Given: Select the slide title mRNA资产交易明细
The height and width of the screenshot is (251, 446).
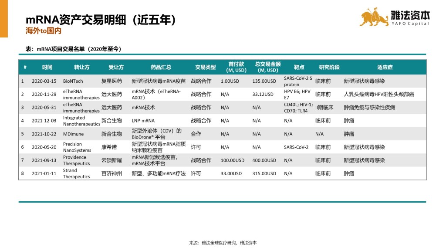Looking at the screenshot, I should 101,20.
